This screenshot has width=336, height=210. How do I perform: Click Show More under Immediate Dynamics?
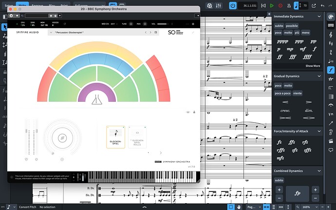pos(313,66)
